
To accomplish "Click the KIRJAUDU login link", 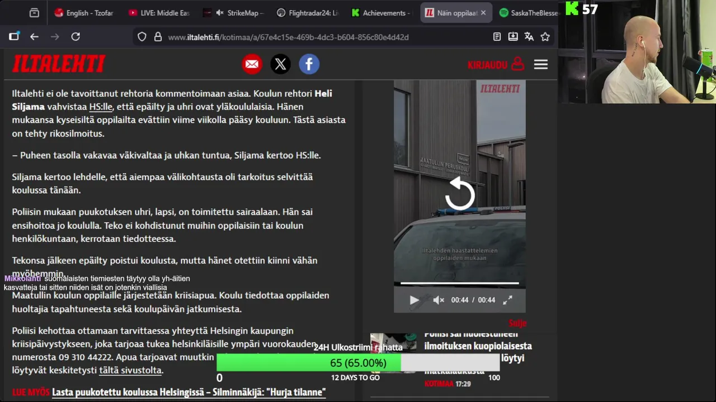I will tap(487, 65).
